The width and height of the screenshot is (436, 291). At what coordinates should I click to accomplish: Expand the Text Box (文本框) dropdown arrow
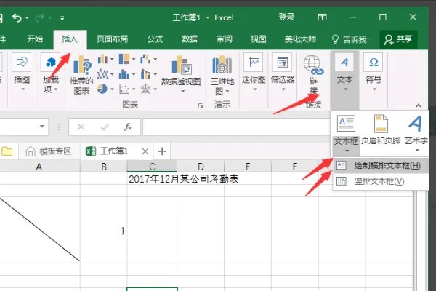(x=347, y=151)
